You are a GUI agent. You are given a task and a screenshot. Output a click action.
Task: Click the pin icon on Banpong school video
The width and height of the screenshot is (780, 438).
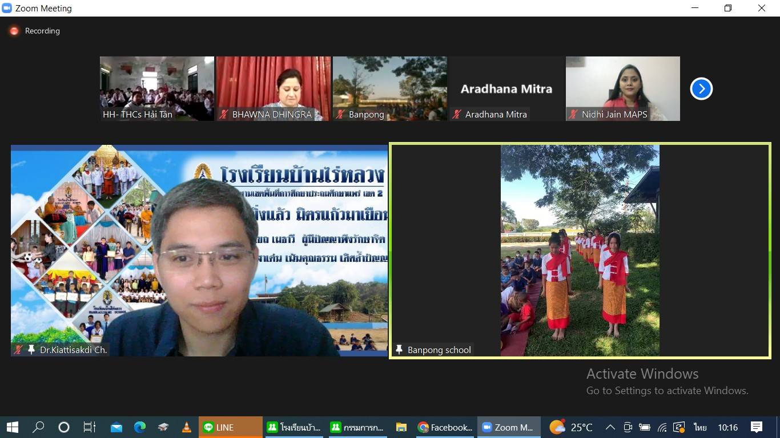[x=399, y=350]
